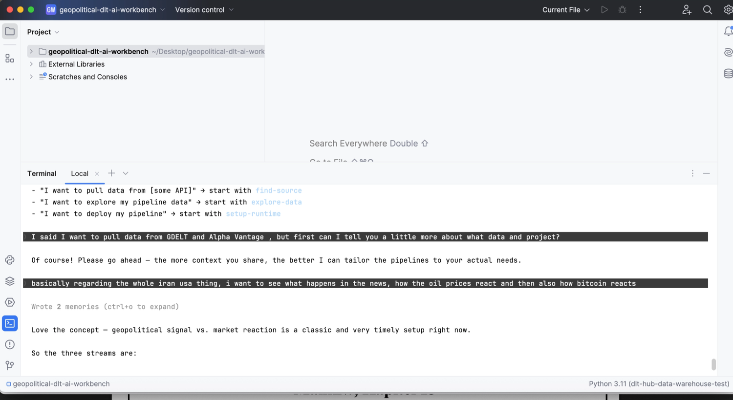The height and width of the screenshot is (400, 733).
Task: Open the Notifications bell icon
Action: (x=728, y=31)
